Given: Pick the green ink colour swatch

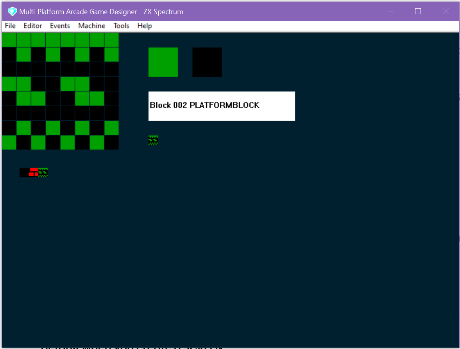Looking at the screenshot, I should (163, 62).
